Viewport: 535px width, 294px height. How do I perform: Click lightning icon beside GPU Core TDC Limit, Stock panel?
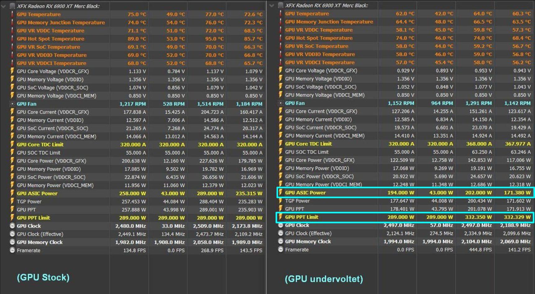(12, 145)
